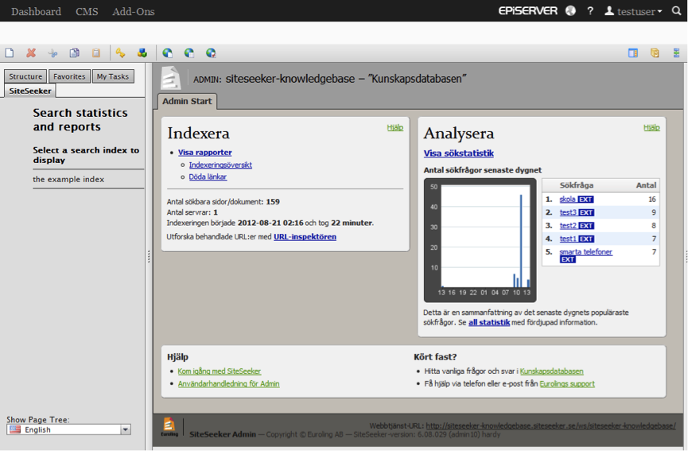Click the new page toolbar icon
Screen dimensions: 688x451
[10, 53]
